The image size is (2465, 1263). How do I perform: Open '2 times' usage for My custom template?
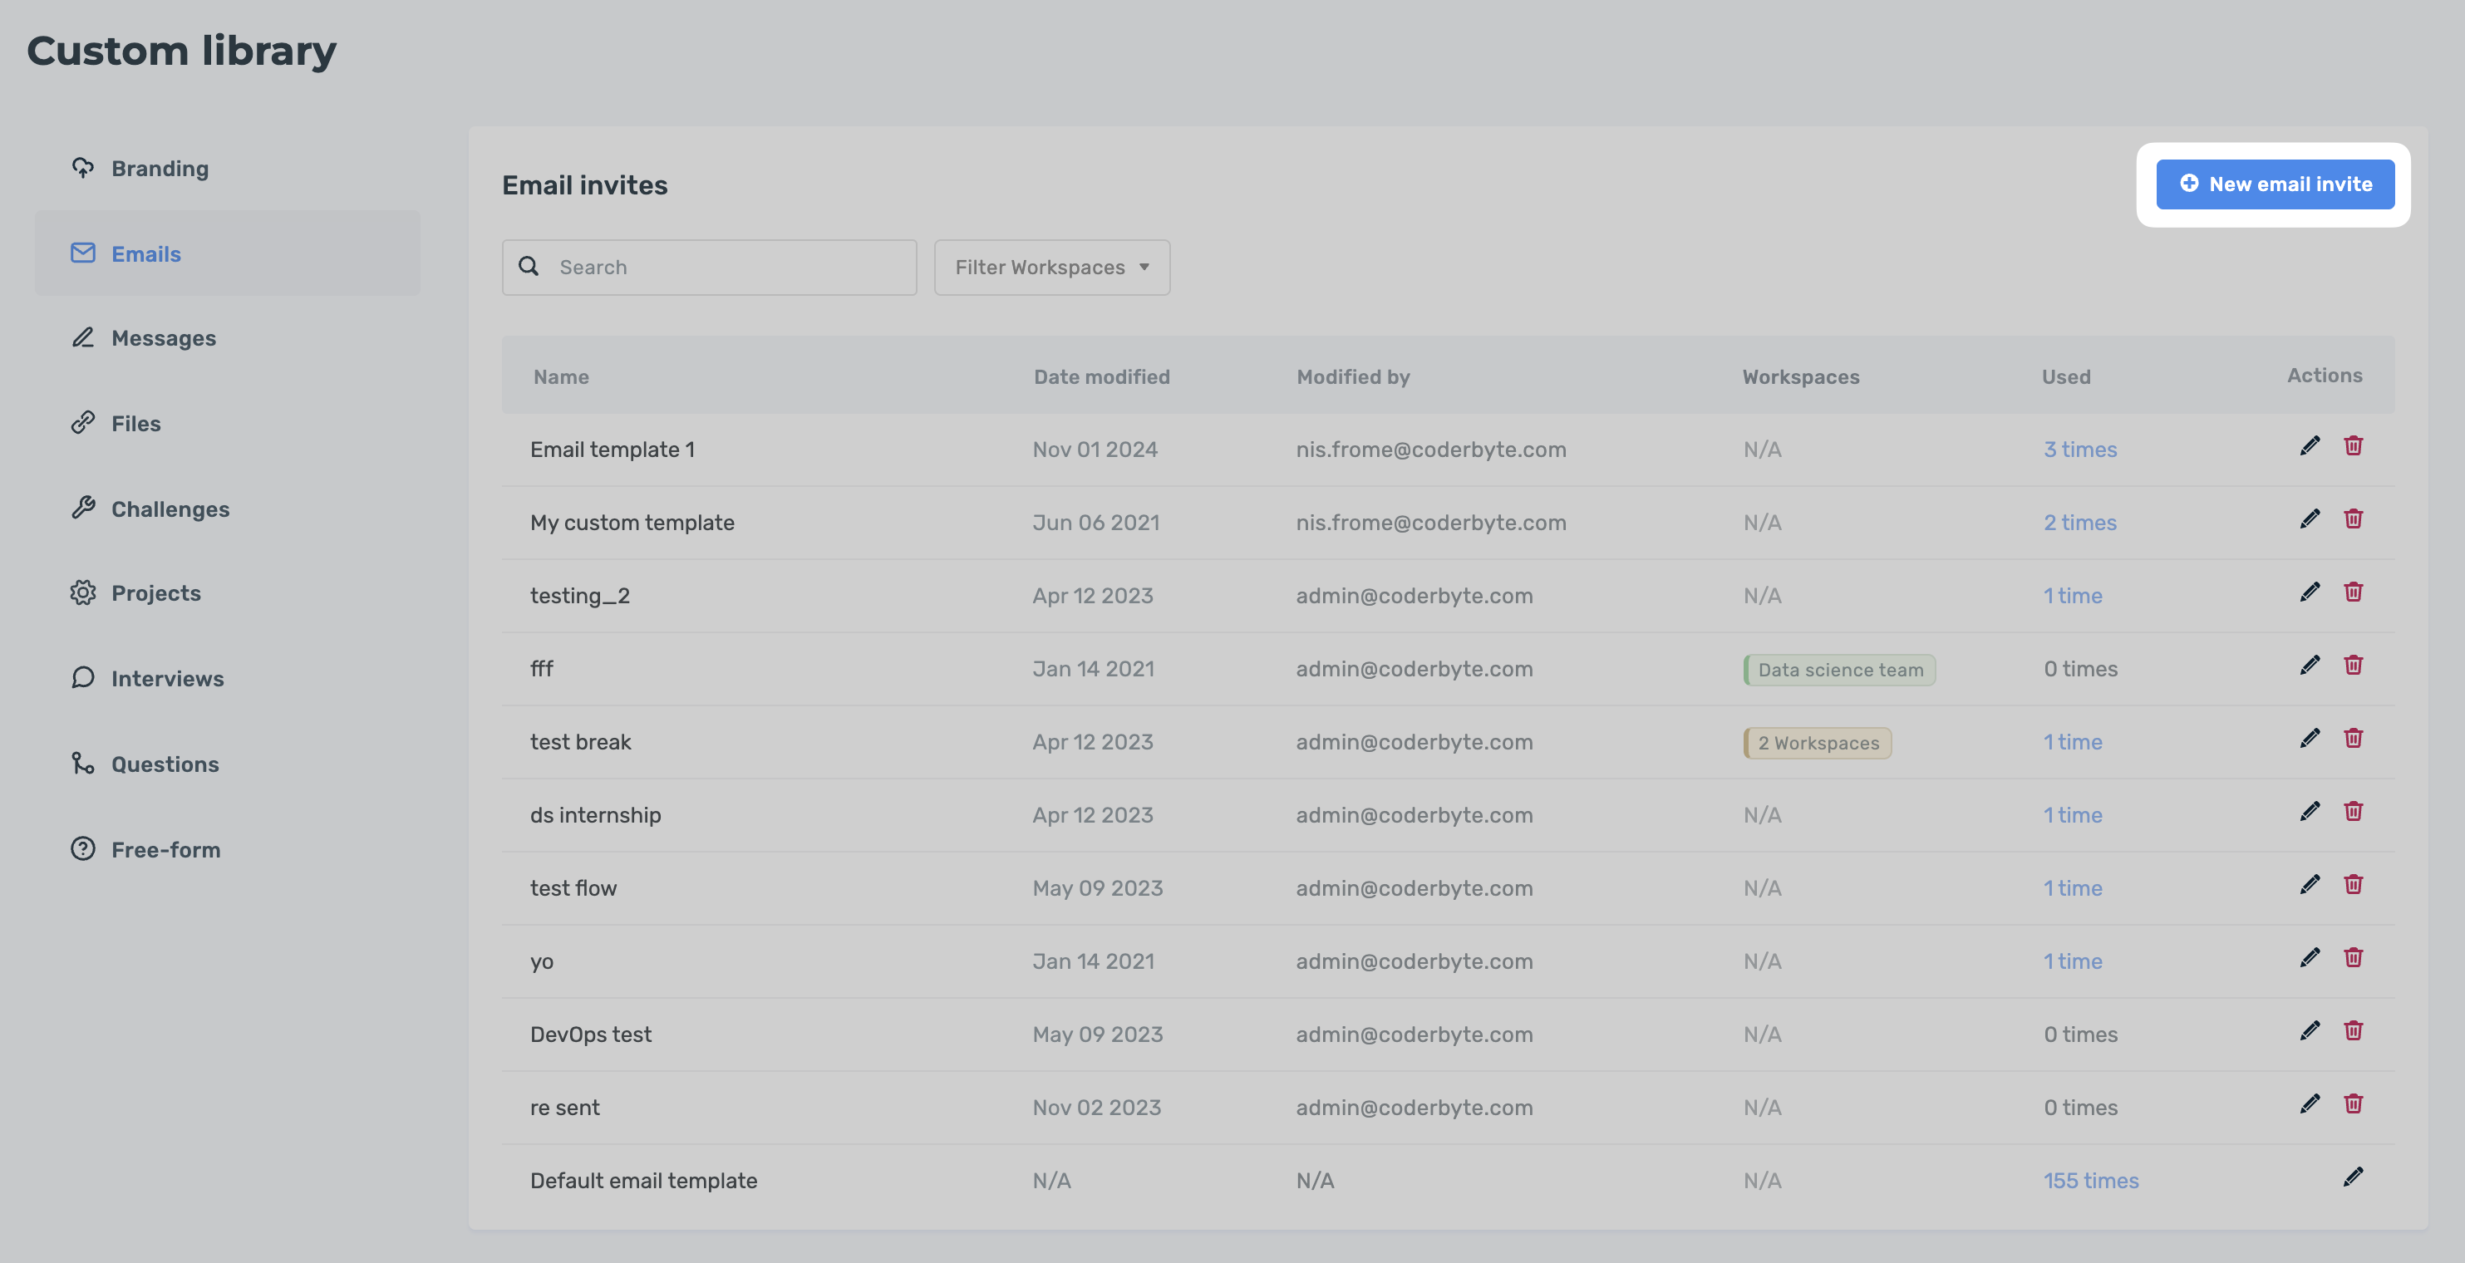[x=2079, y=523]
